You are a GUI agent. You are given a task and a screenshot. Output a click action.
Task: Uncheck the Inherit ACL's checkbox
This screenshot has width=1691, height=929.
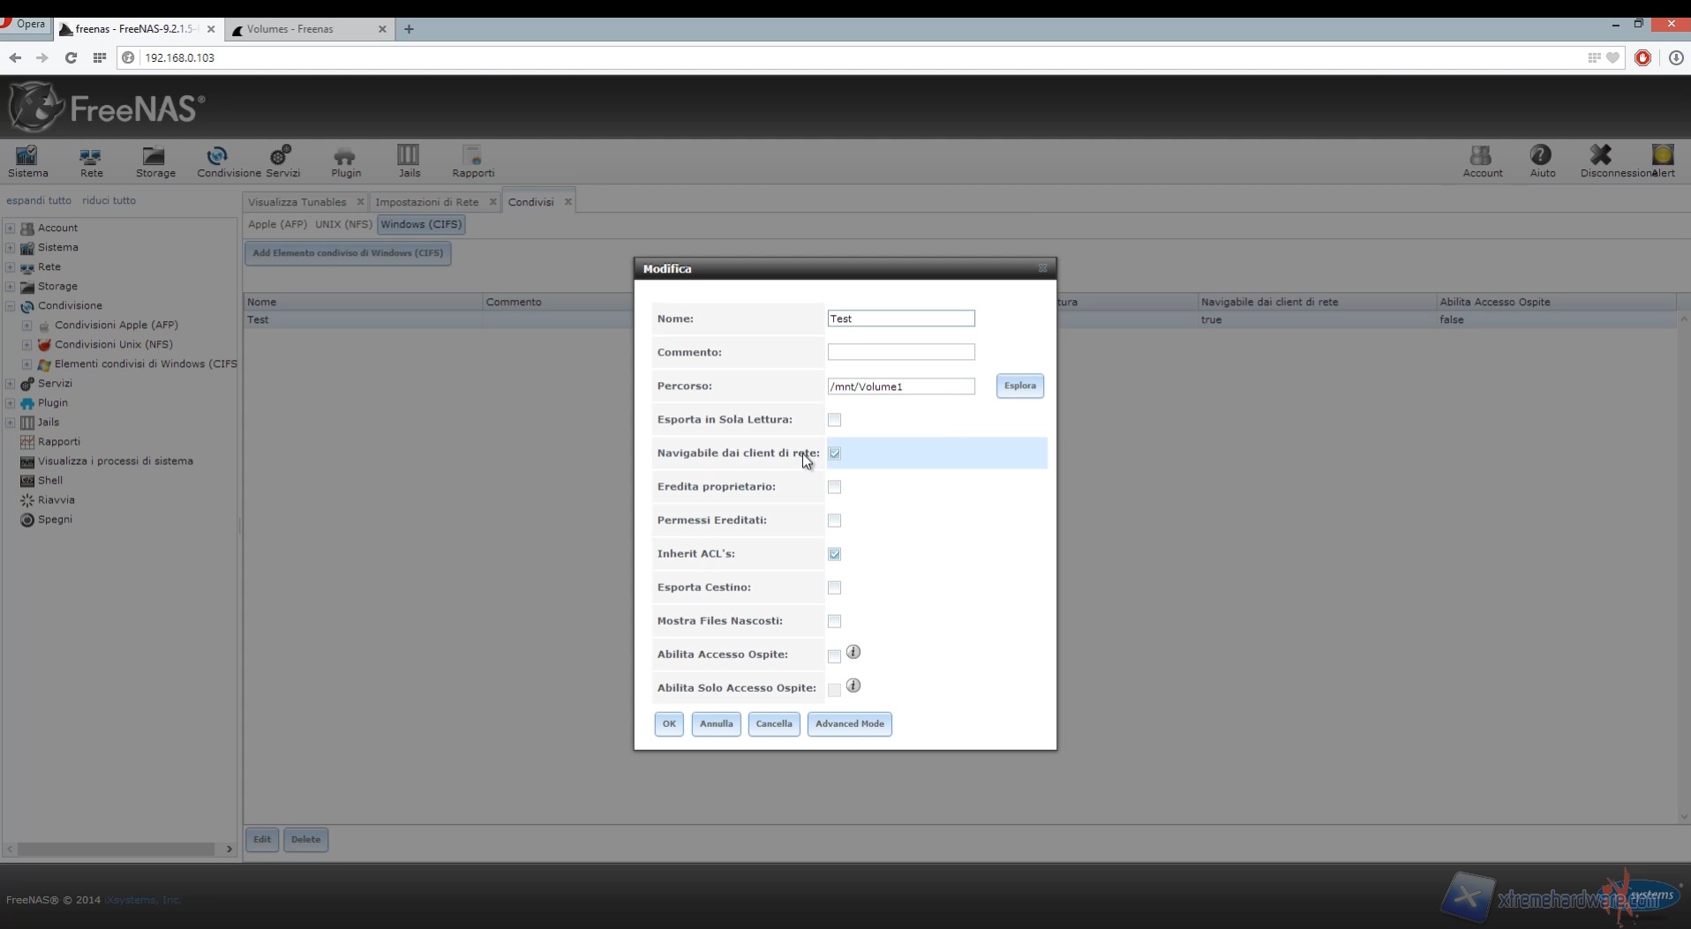tap(834, 554)
